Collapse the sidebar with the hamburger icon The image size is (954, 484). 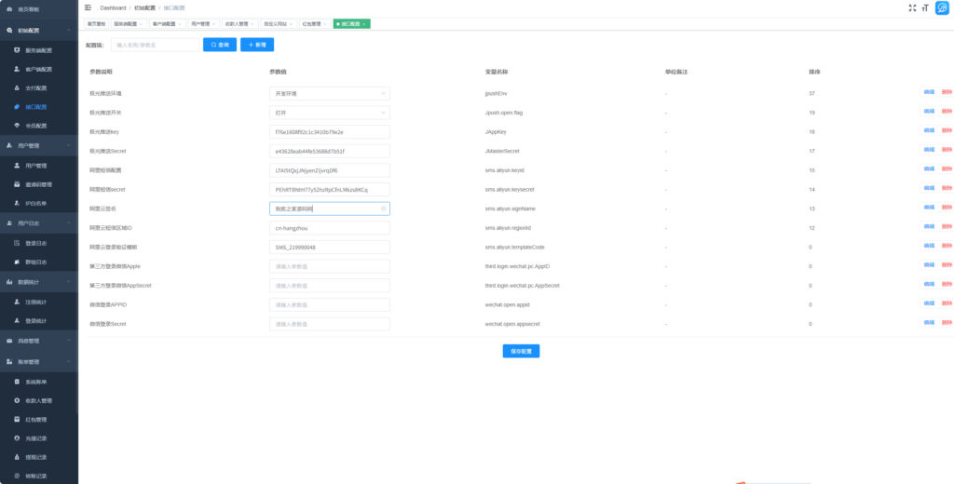pos(89,7)
